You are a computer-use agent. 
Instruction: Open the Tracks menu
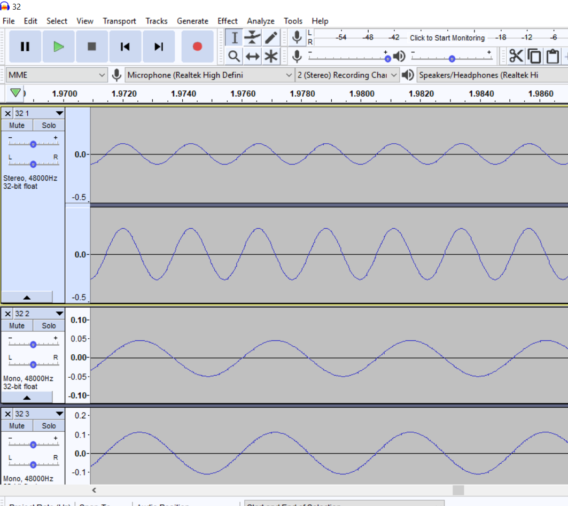pyautogui.click(x=157, y=21)
